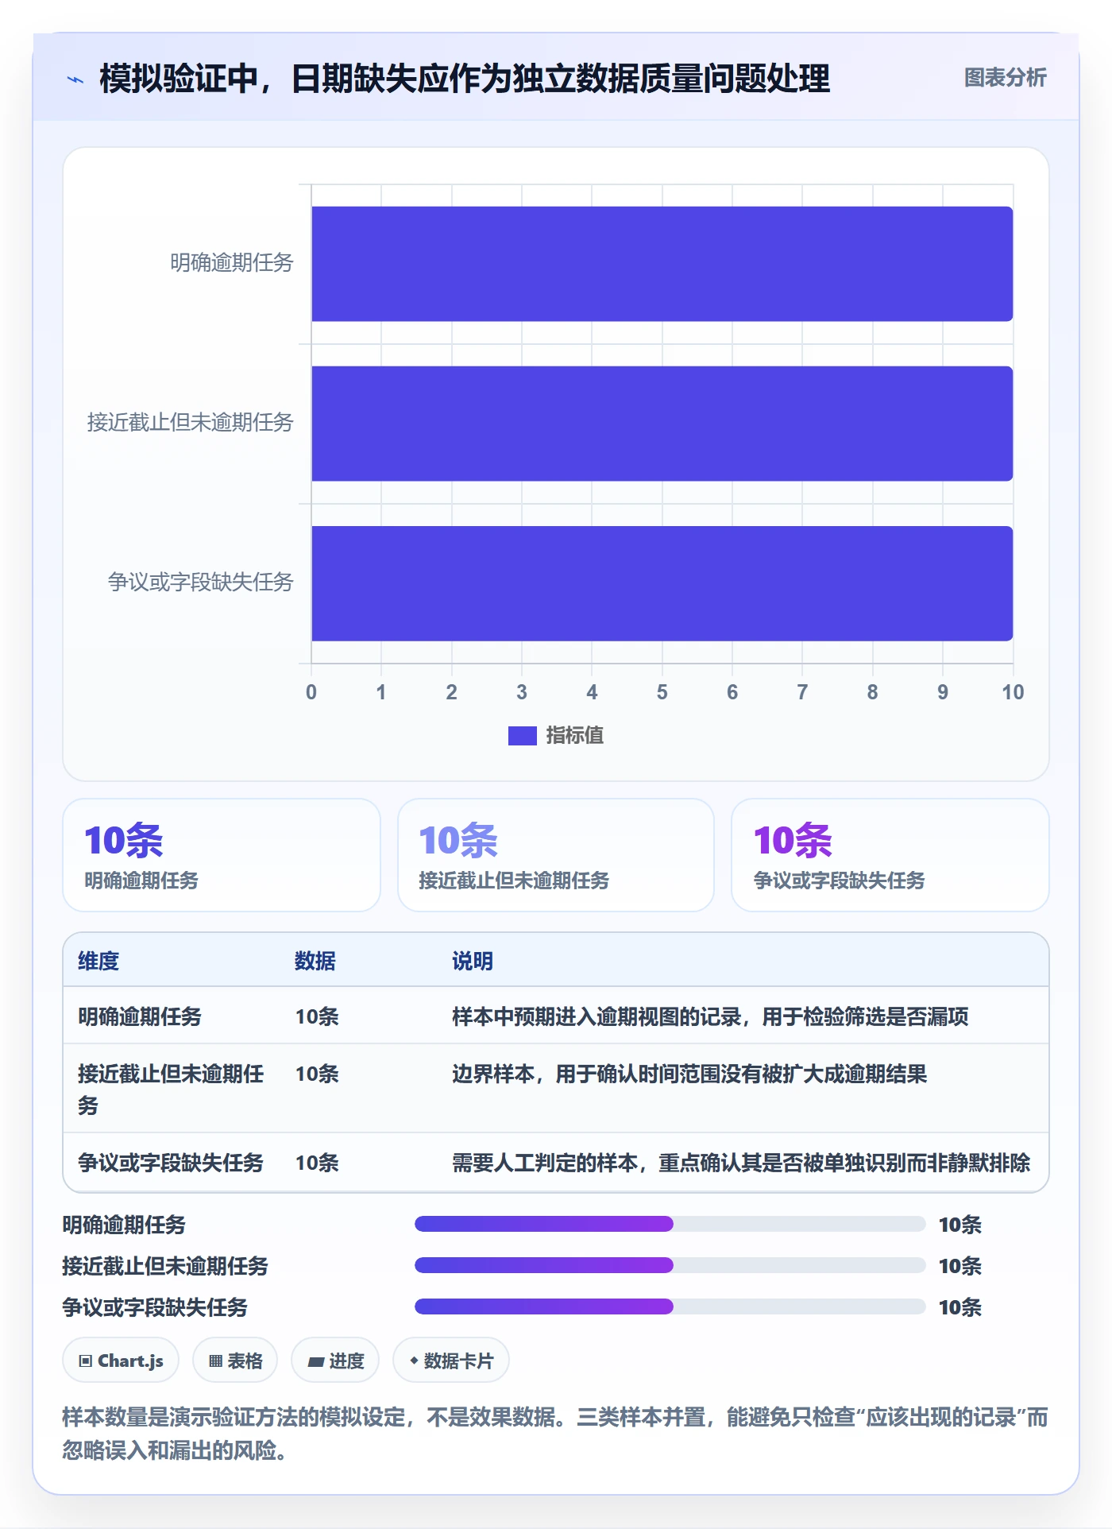The height and width of the screenshot is (1529, 1112).
Task: Click 10条 value beside 接近截止但未逾期任务 progress bar
Action: click(960, 1266)
